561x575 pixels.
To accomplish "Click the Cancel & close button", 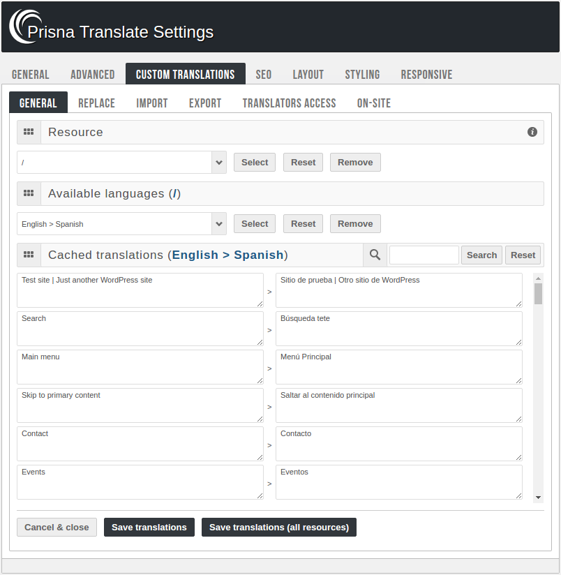I will 57,527.
